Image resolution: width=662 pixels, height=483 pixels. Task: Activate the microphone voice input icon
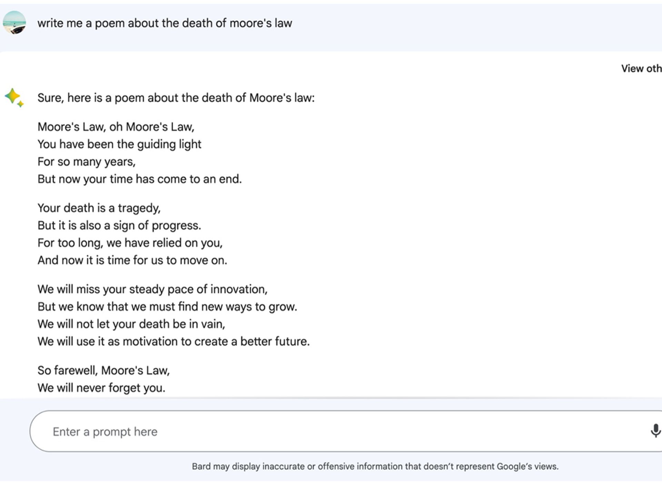(x=655, y=431)
